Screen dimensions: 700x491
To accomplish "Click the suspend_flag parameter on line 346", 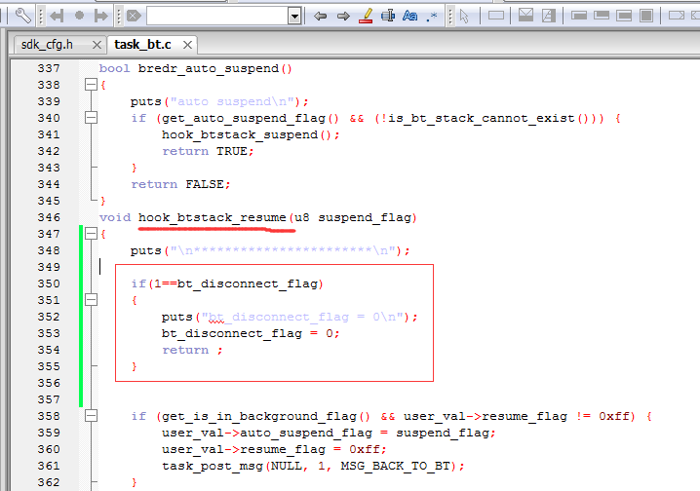I will pos(365,217).
